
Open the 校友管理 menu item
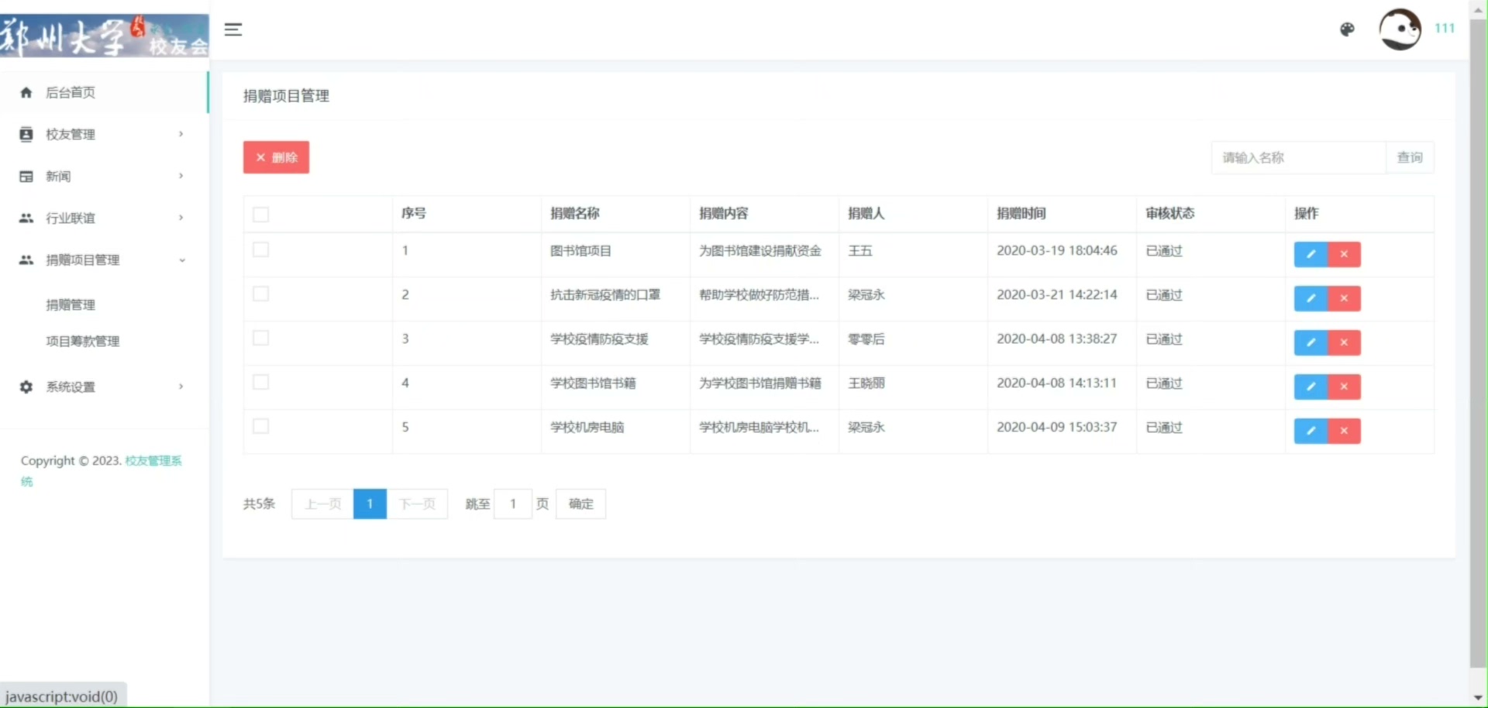coord(104,135)
